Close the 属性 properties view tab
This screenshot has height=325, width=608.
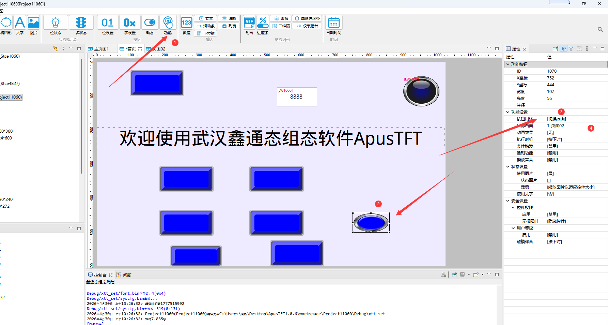(525, 49)
